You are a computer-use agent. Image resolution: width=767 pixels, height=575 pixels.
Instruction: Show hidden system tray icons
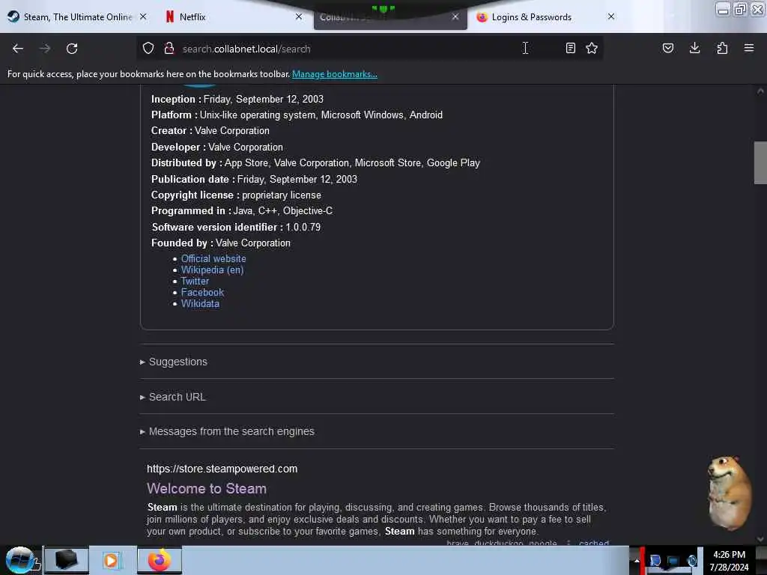637,561
